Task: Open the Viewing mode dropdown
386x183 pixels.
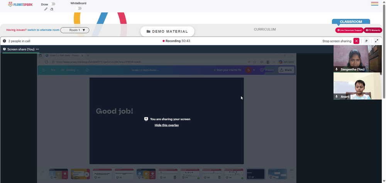Action: pyautogui.click(x=70, y=70)
